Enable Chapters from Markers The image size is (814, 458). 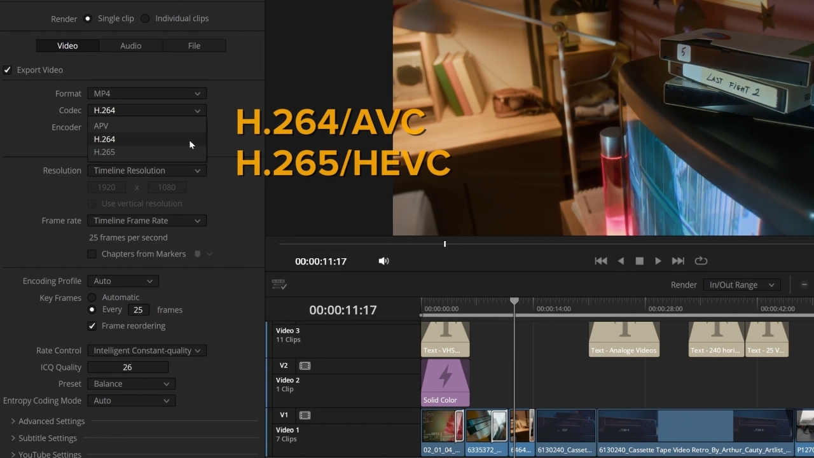(x=92, y=254)
